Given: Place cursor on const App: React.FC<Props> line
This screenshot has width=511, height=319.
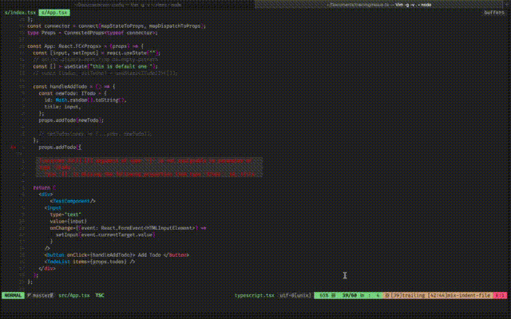Looking at the screenshot, I should tap(85, 46).
